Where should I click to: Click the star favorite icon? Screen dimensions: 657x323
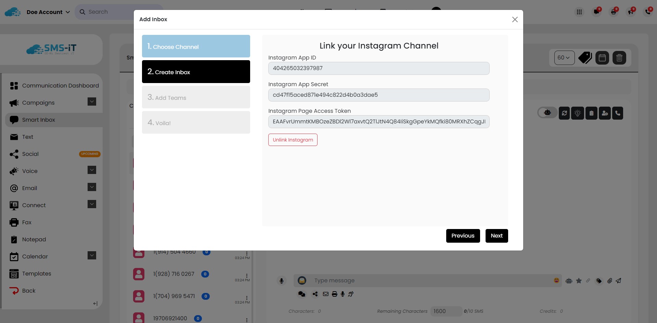point(579,281)
